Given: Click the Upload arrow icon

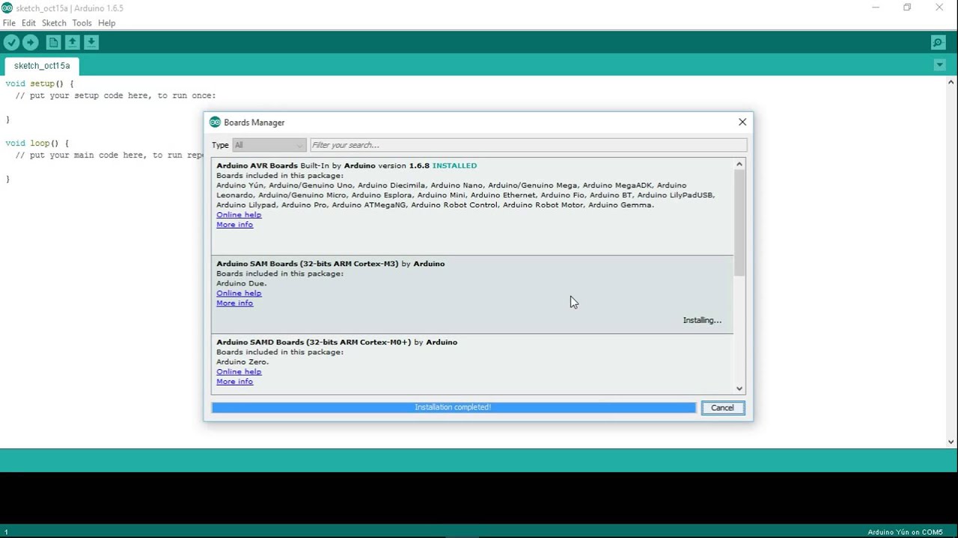Looking at the screenshot, I should [31, 43].
